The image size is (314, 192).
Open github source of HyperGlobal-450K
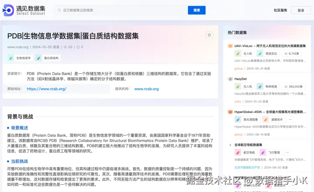[239, 134]
